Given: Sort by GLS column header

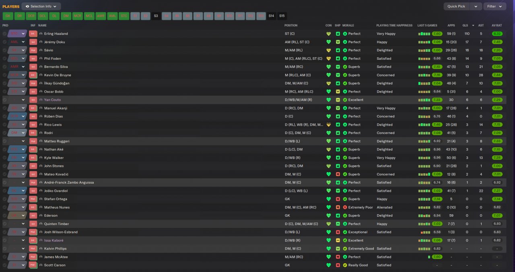Looking at the screenshot, I should pyautogui.click(x=465, y=25).
